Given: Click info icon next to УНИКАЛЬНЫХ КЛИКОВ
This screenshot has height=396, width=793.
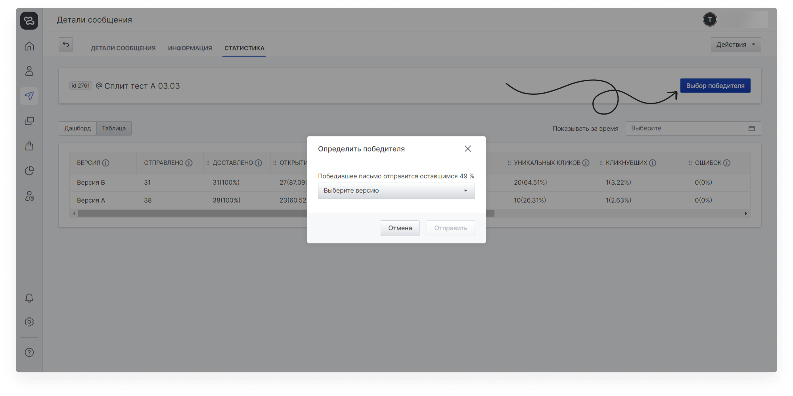Looking at the screenshot, I should (x=586, y=163).
